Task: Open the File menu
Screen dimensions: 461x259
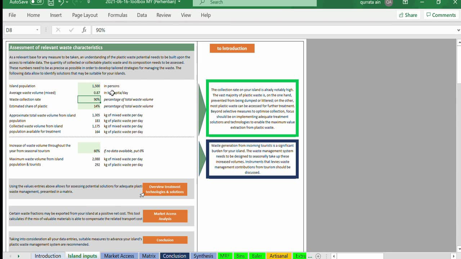Action: (12, 15)
